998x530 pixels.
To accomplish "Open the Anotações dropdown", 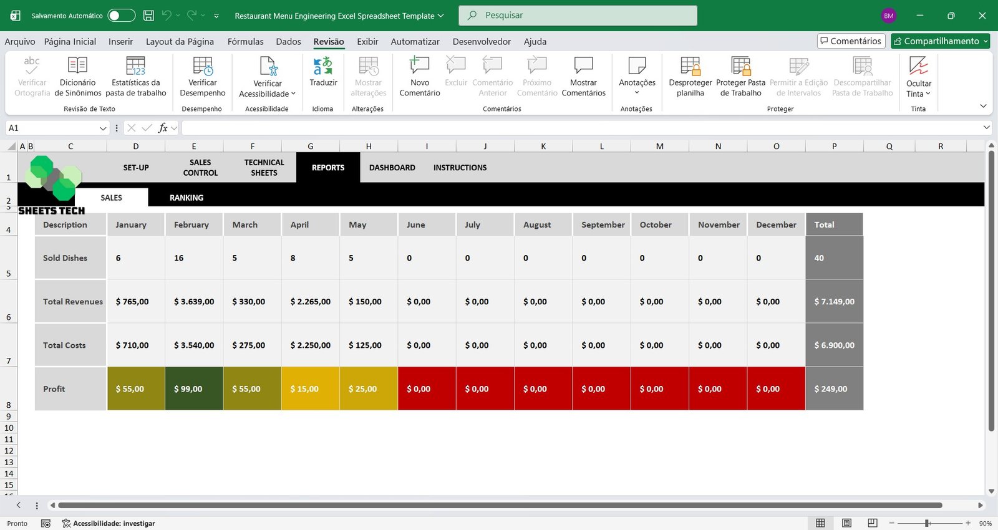I will (x=637, y=92).
